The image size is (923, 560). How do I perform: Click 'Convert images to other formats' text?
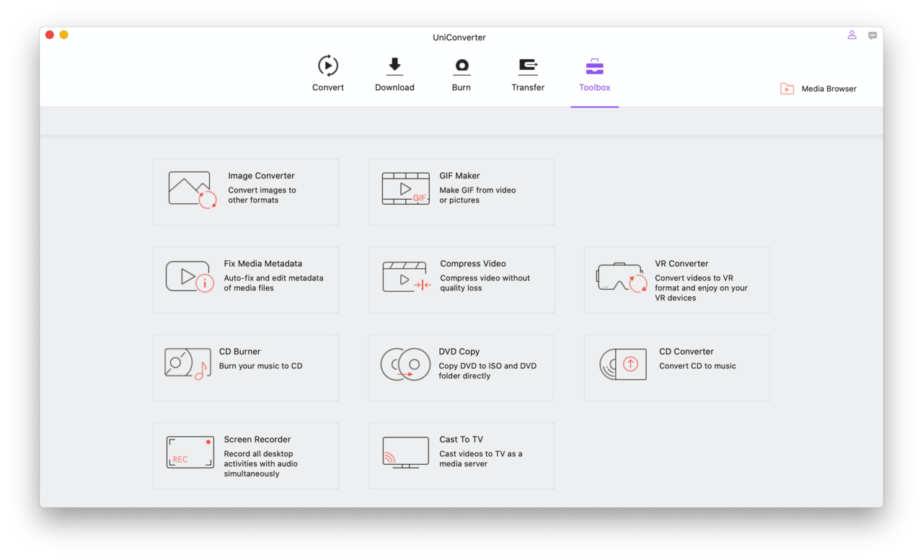point(262,195)
